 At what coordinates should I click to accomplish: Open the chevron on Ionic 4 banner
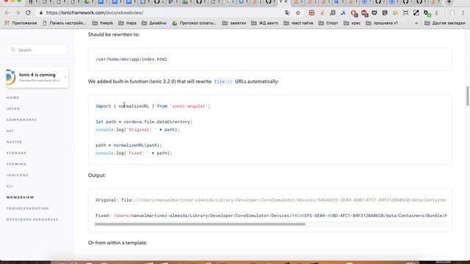pyautogui.click(x=65, y=77)
